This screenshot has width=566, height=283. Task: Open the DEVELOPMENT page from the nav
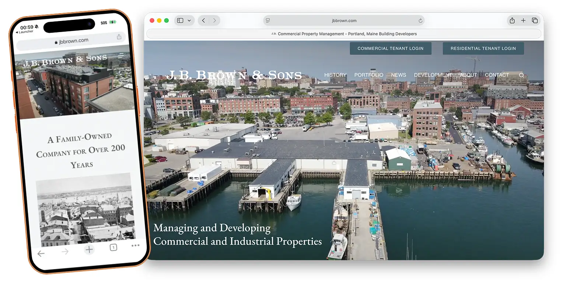(x=433, y=75)
